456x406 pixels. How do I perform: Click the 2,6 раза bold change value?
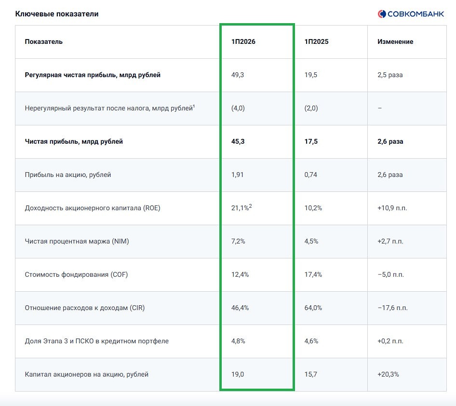390,142
